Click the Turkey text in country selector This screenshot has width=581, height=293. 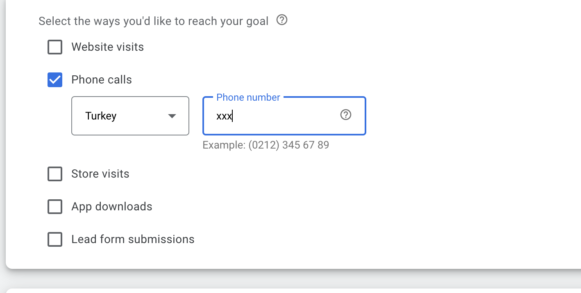coord(101,116)
